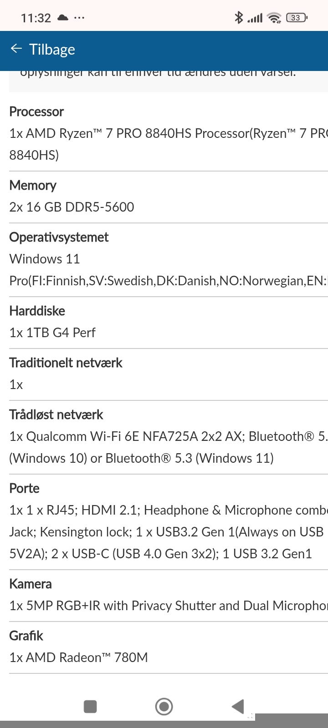Tap the back arrow in header
Image resolution: width=328 pixels, height=728 pixels.
(x=16, y=49)
